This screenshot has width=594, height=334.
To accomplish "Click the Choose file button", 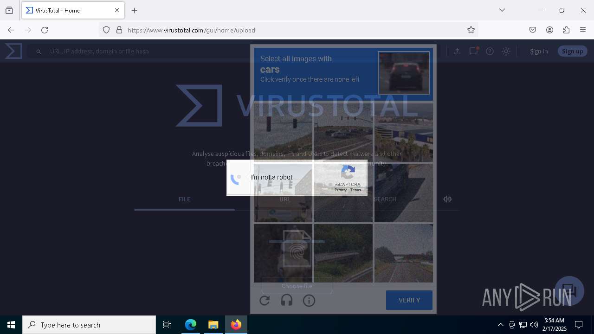I will pyautogui.click(x=297, y=286).
